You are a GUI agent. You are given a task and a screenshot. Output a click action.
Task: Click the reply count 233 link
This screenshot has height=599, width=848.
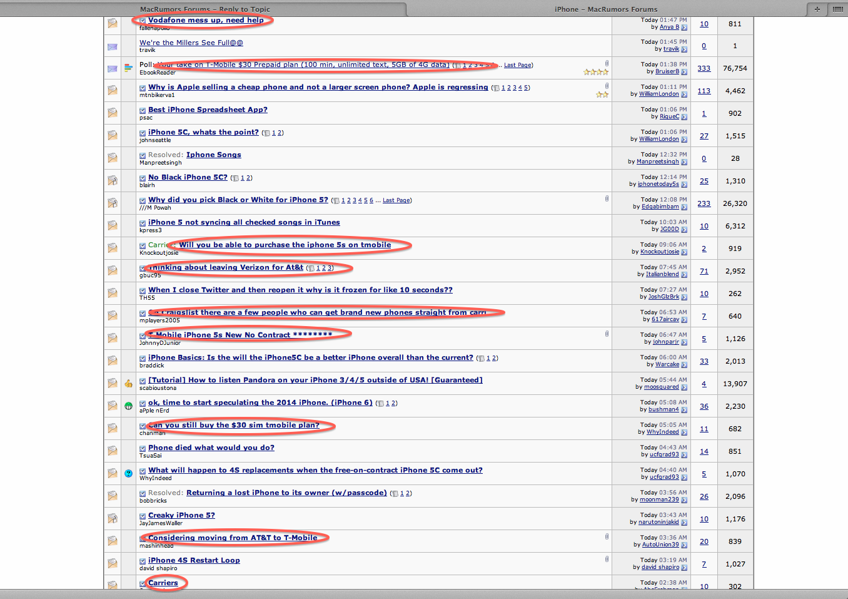coord(704,203)
